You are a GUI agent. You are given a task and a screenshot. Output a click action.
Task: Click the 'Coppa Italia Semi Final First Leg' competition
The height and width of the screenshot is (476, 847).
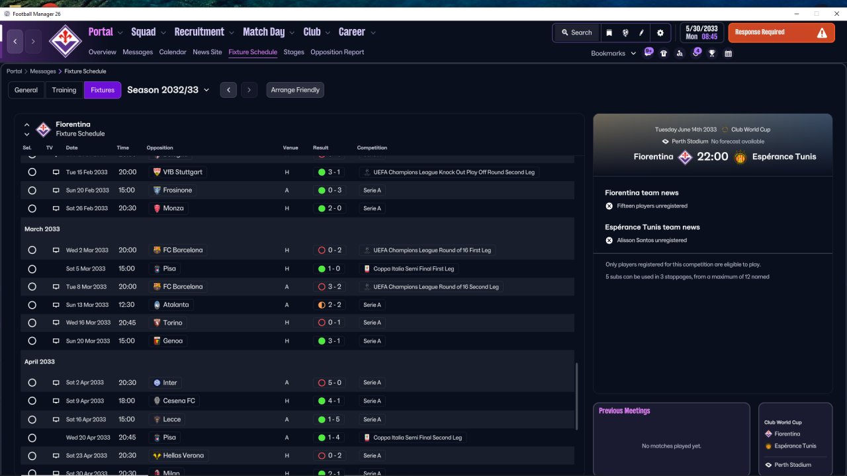coord(410,269)
